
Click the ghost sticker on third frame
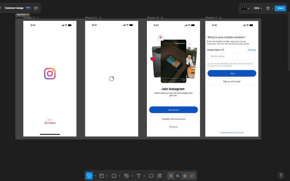point(160,38)
